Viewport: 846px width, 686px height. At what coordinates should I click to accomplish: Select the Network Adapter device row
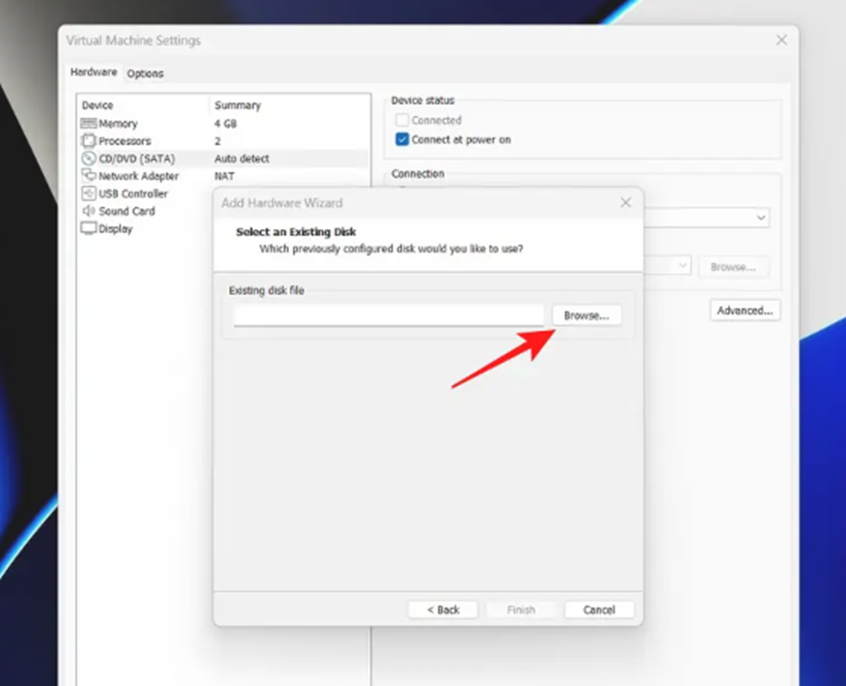pos(224,176)
